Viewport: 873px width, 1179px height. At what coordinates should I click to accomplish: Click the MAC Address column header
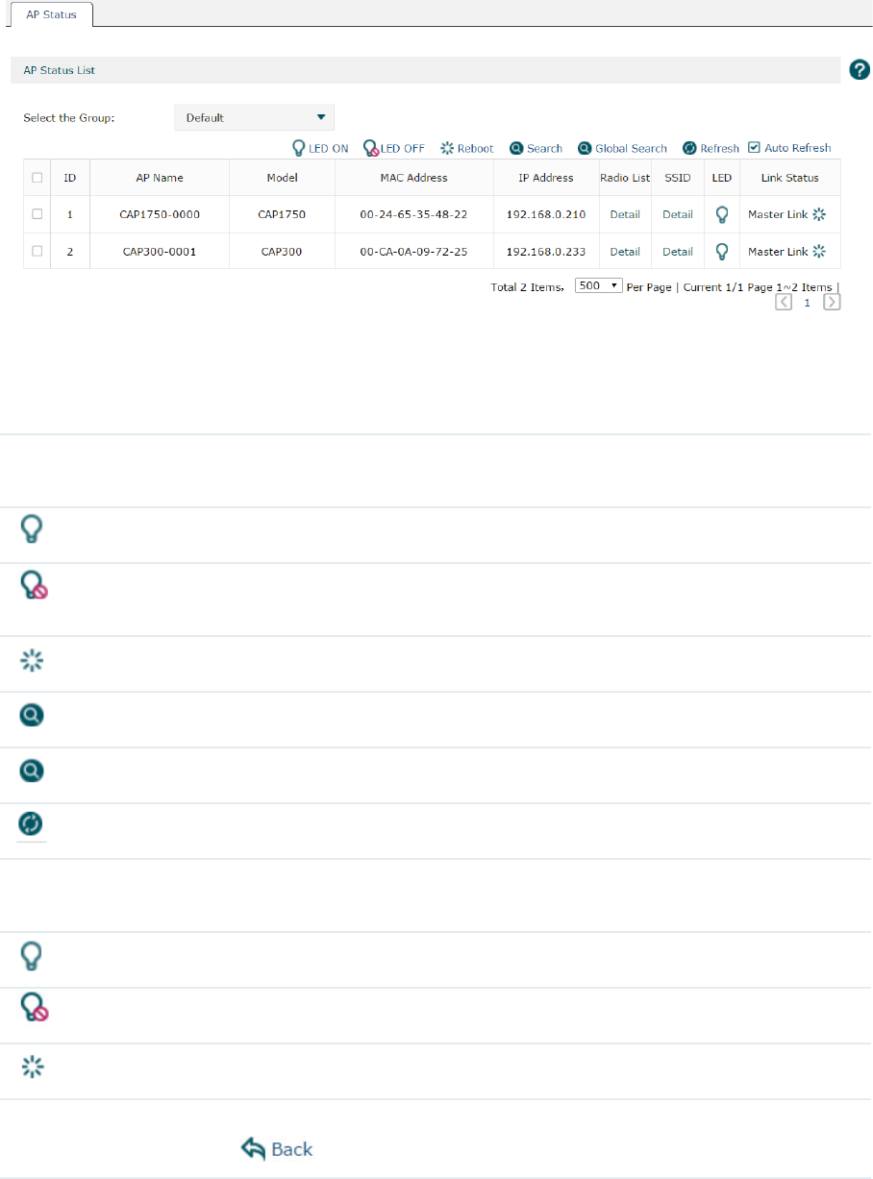(x=413, y=178)
